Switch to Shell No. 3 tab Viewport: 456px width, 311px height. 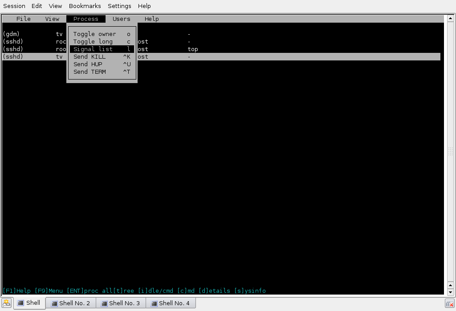tap(121, 303)
